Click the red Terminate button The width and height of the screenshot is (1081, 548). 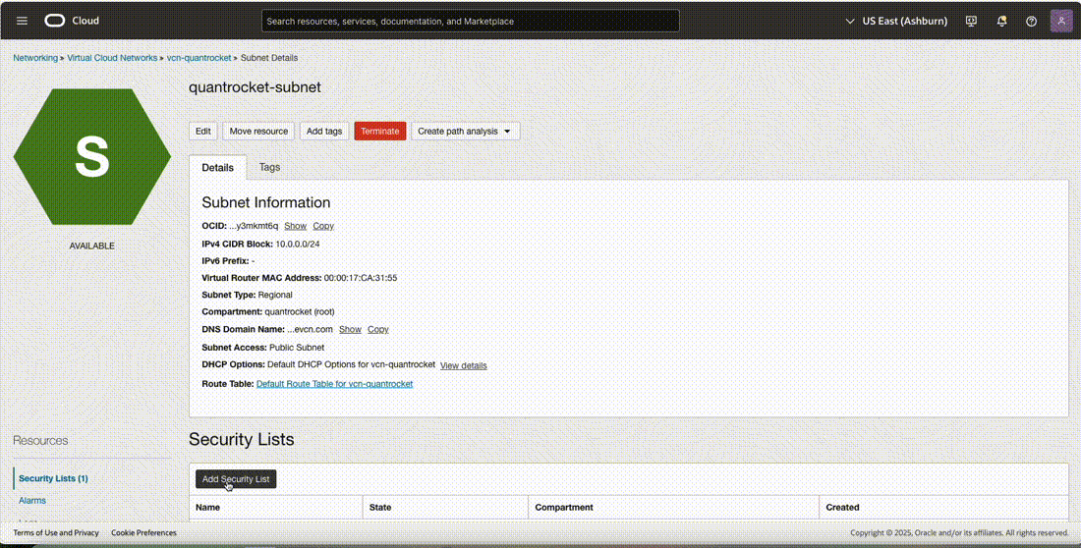380,131
